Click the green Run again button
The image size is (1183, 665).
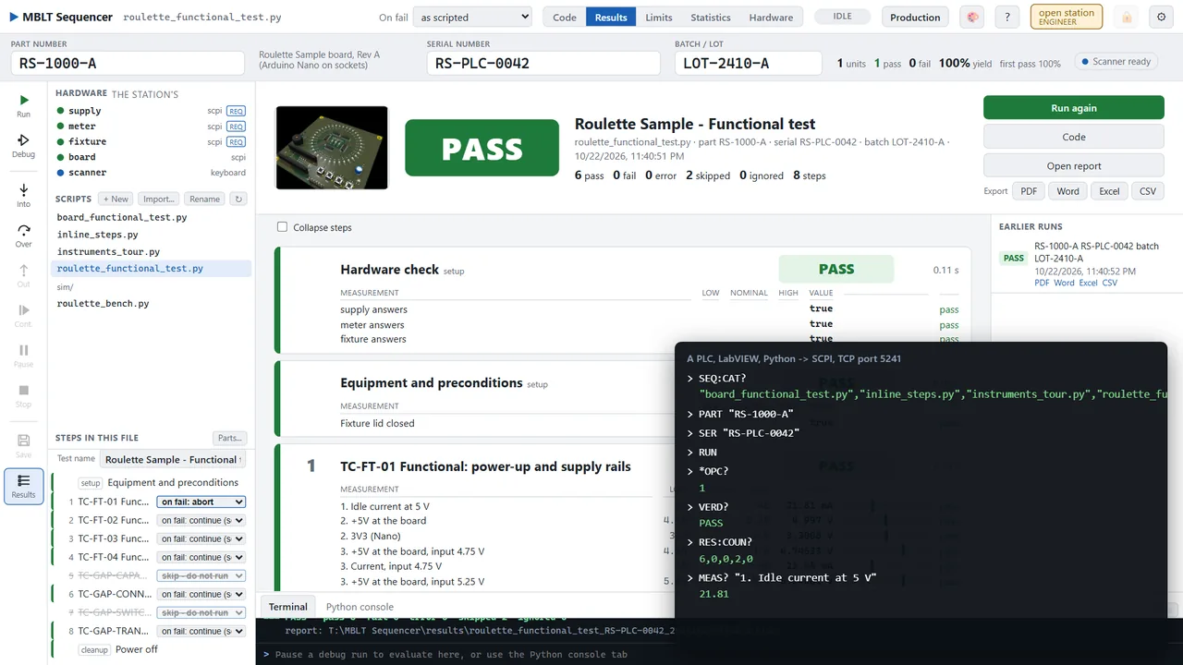1074,108
